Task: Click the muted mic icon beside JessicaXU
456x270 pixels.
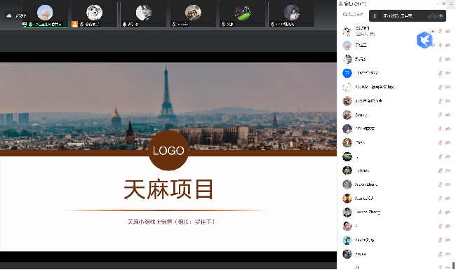Action: click(441, 198)
